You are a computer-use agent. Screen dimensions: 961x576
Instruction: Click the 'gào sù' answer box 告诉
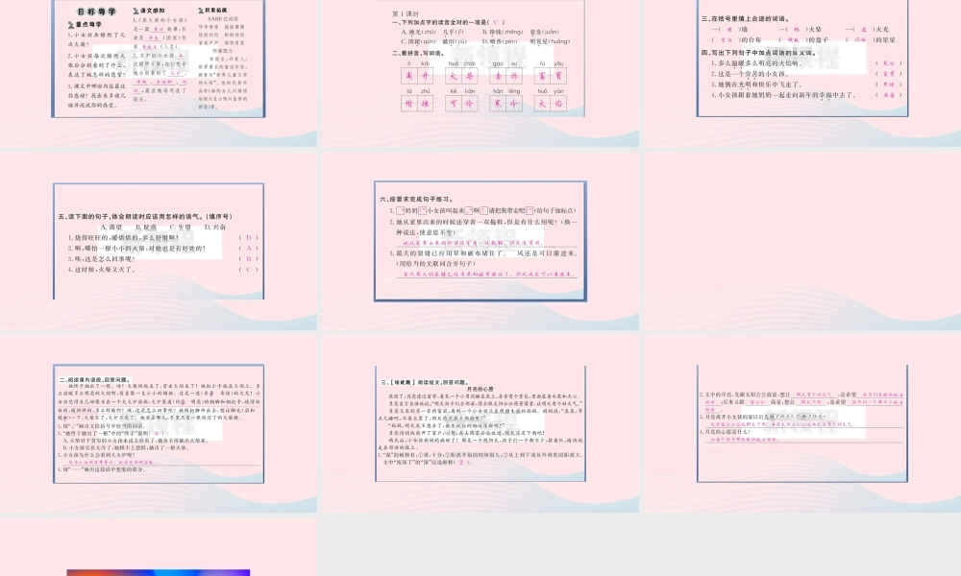[x=506, y=76]
